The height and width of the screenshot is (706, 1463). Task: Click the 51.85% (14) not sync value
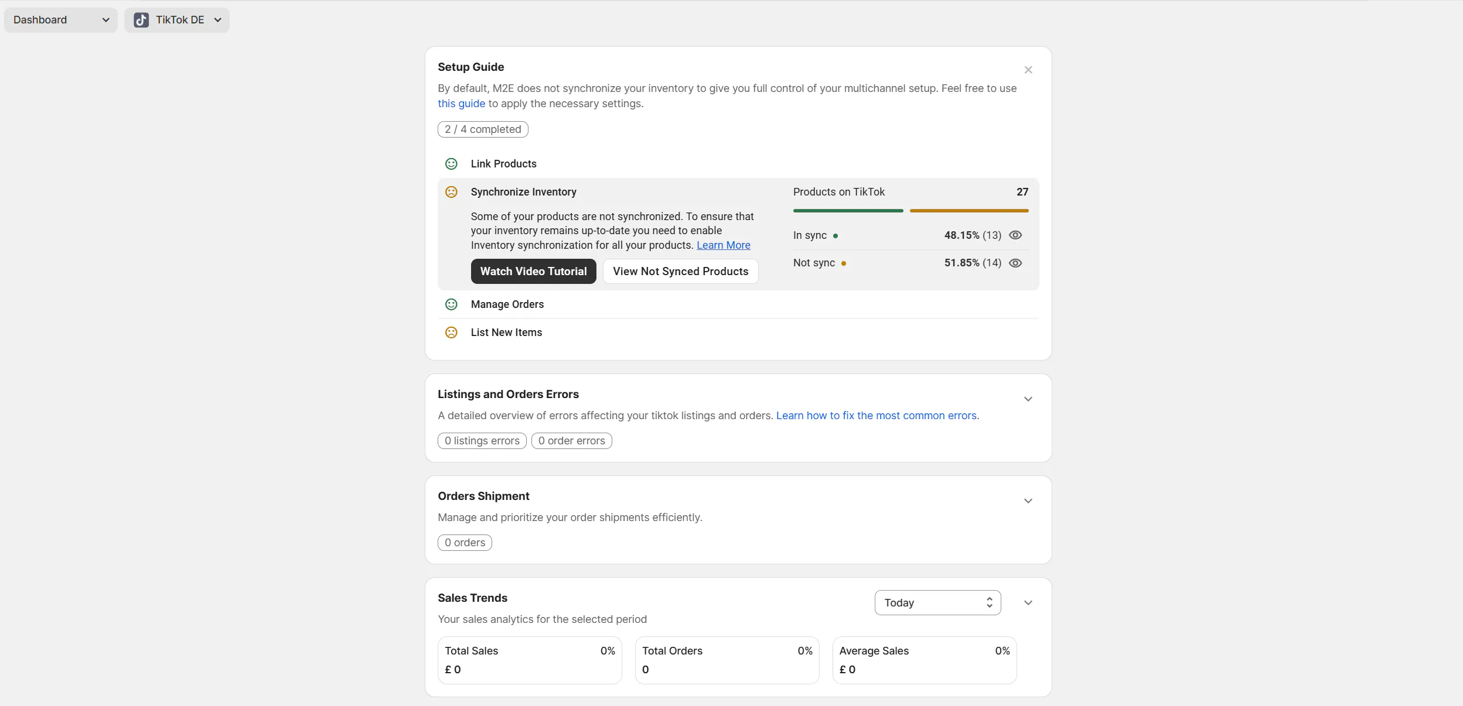coord(973,263)
